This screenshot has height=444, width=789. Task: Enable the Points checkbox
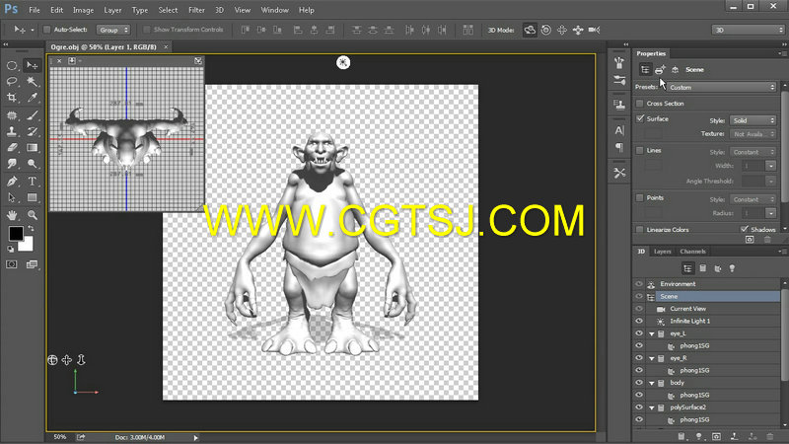coord(639,198)
